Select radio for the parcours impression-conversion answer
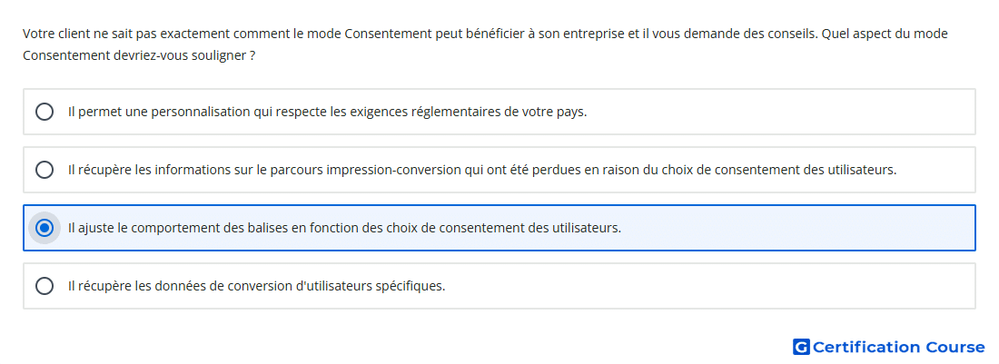 point(44,170)
